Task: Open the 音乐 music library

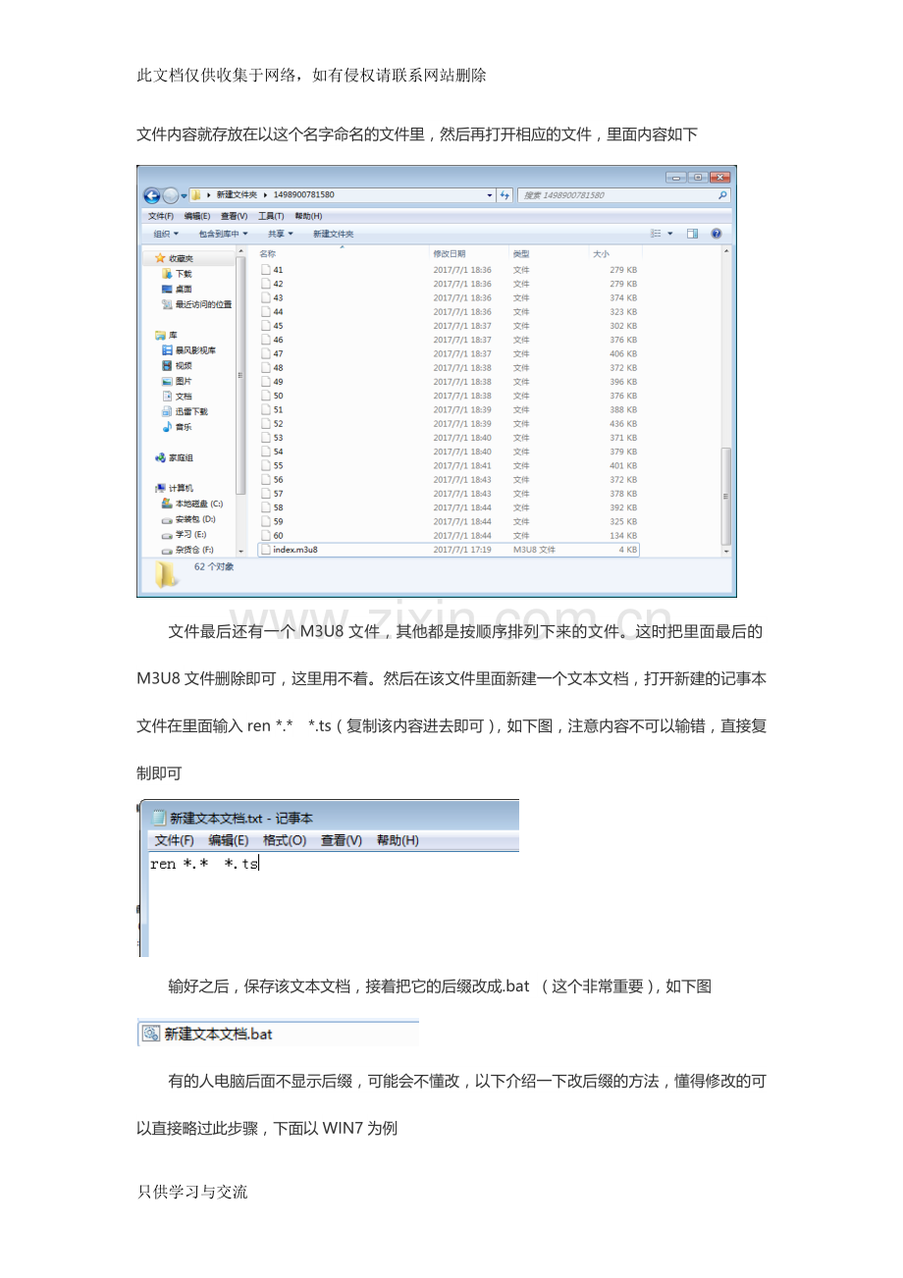Action: click(x=183, y=427)
